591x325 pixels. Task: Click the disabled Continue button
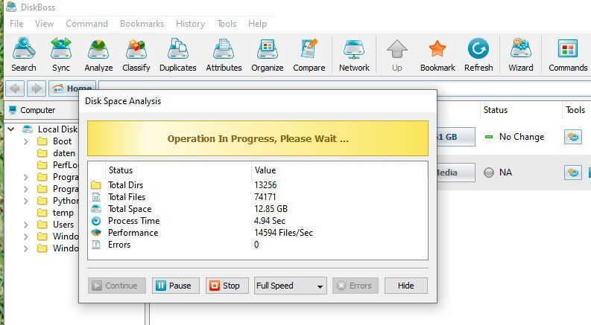[x=117, y=286]
